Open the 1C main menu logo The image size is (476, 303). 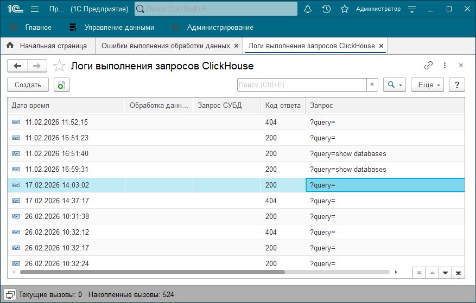click(15, 9)
